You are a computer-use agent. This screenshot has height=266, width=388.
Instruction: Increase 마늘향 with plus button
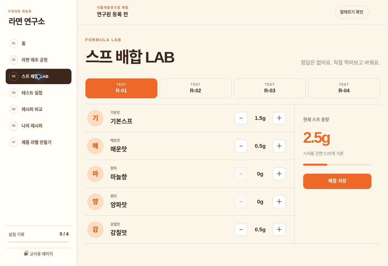[279, 174]
